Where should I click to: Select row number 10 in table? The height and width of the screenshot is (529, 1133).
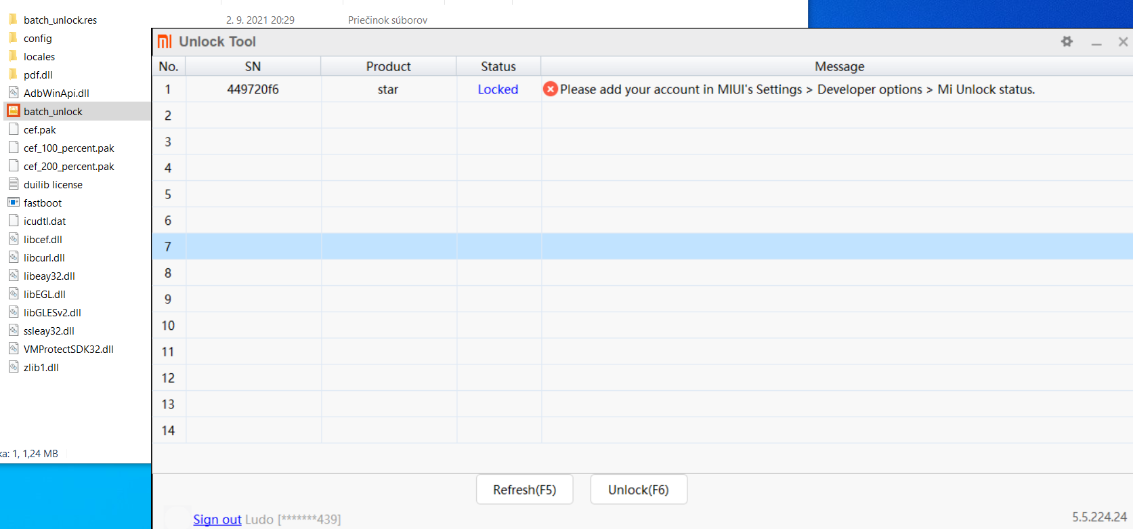tap(643, 325)
